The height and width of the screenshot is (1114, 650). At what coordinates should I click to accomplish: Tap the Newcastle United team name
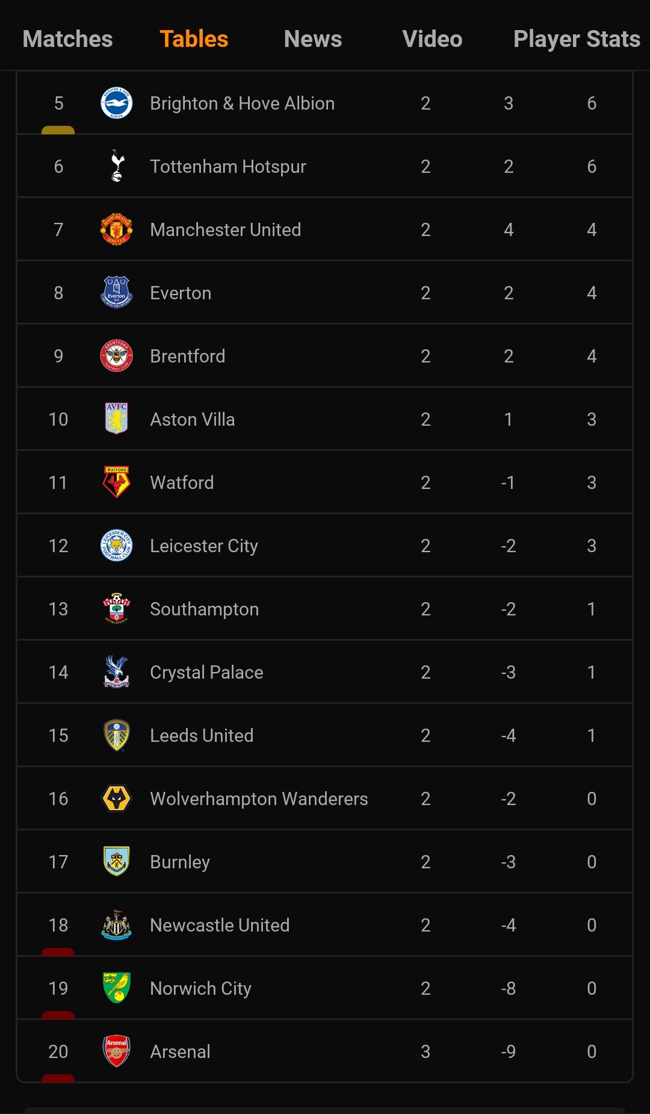[220, 925]
